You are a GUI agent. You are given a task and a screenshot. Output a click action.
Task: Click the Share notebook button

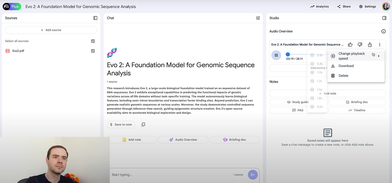coord(344,6)
